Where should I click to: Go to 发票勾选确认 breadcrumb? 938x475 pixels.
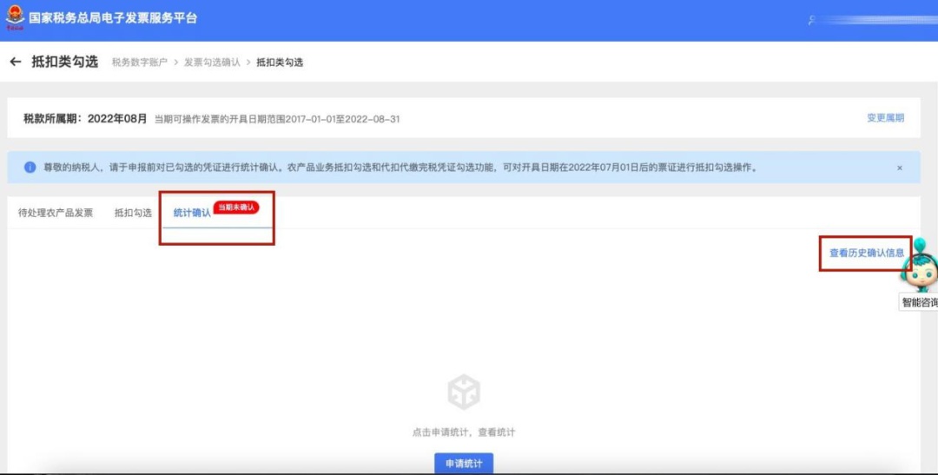click(212, 63)
